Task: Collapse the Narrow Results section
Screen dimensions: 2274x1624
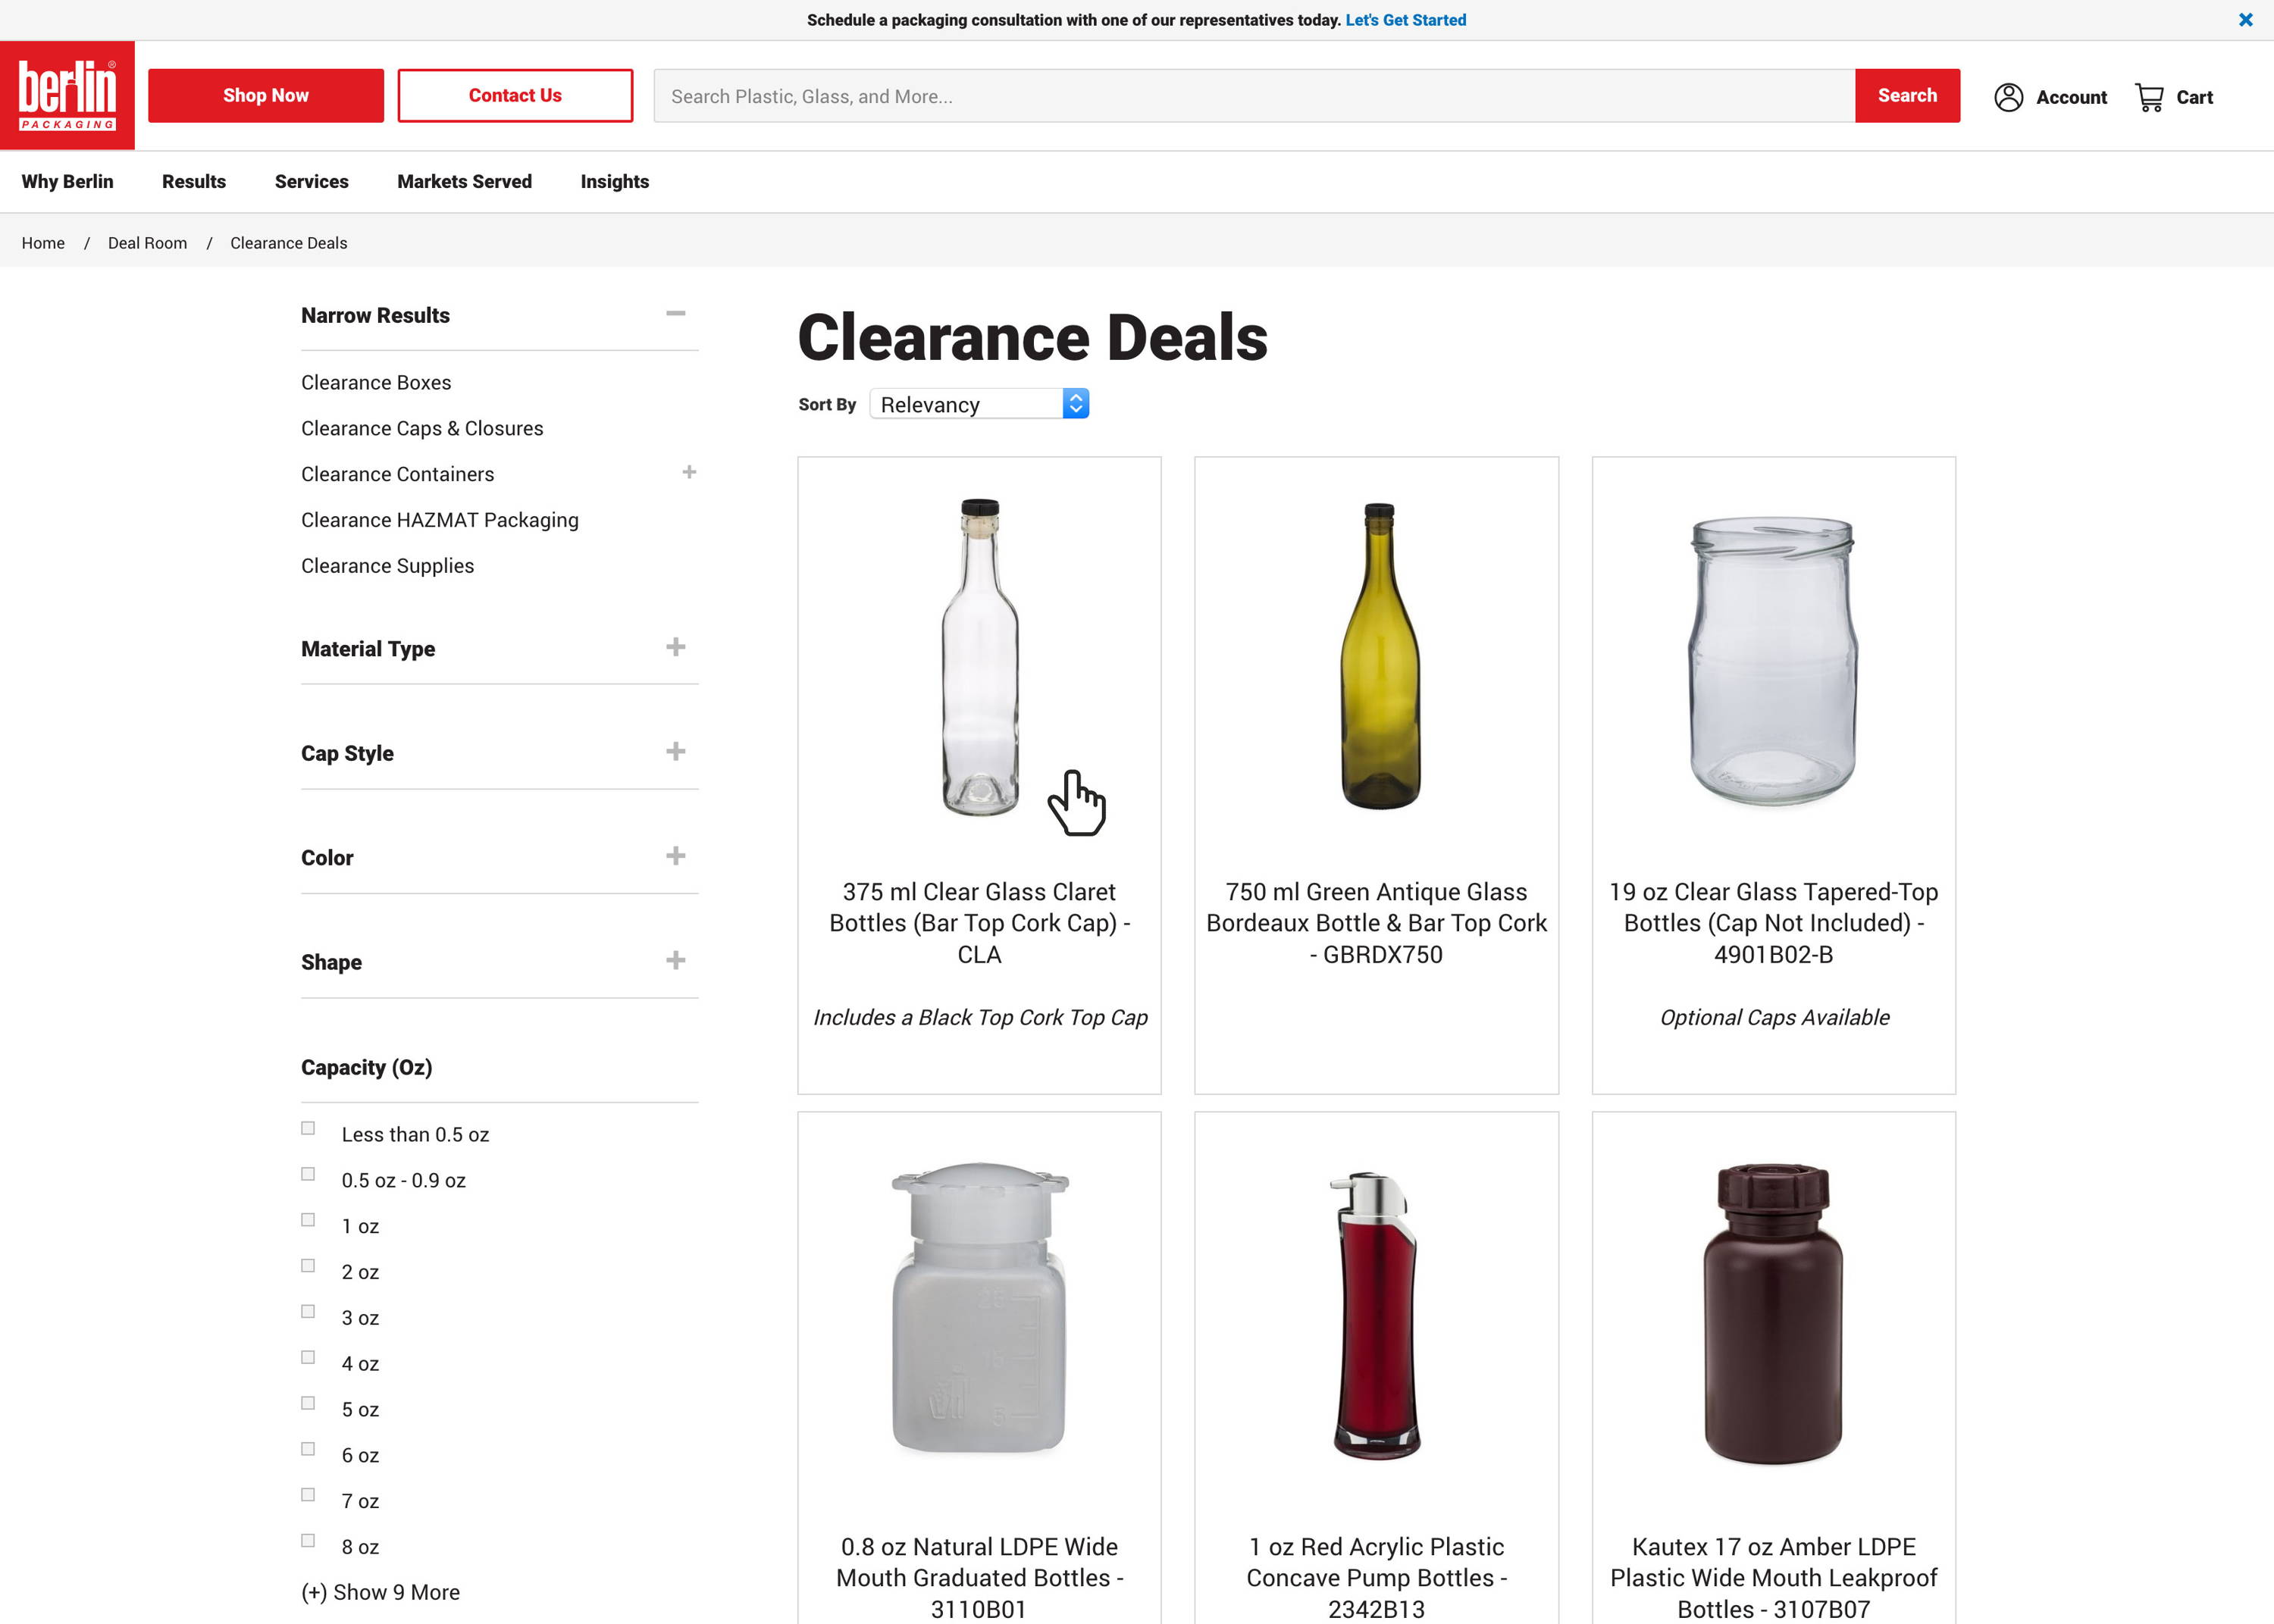Action: [x=676, y=314]
